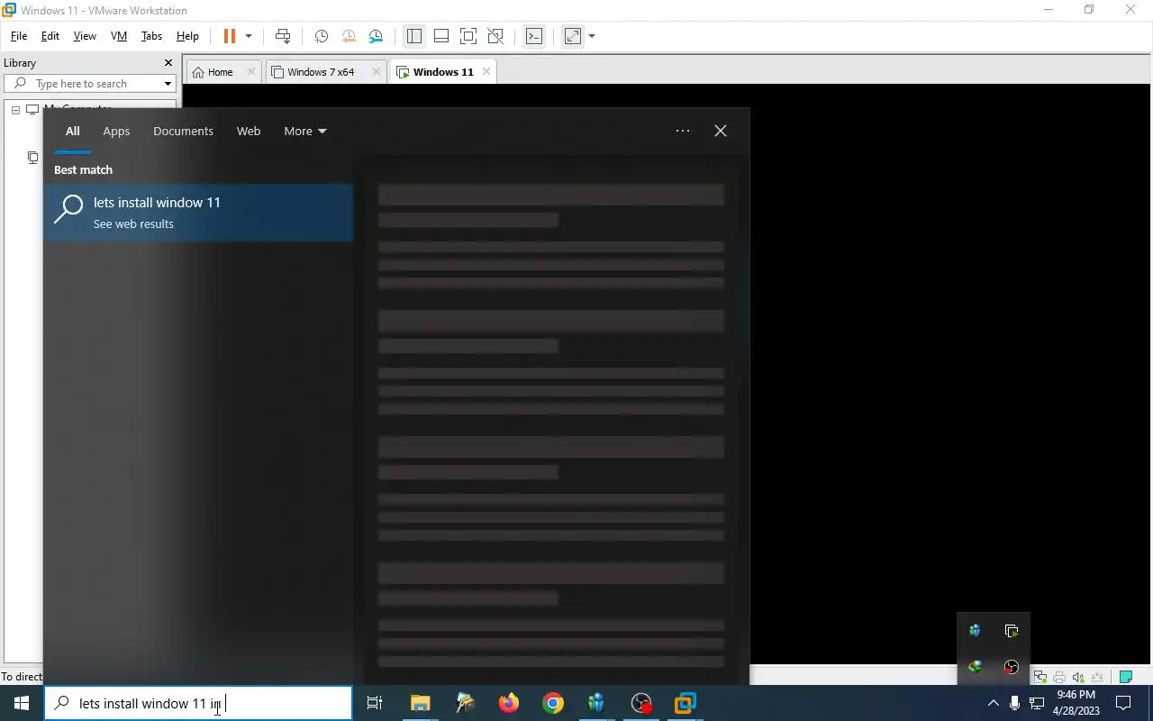
Task: Open the Library search dropdown arrow
Action: [168, 84]
